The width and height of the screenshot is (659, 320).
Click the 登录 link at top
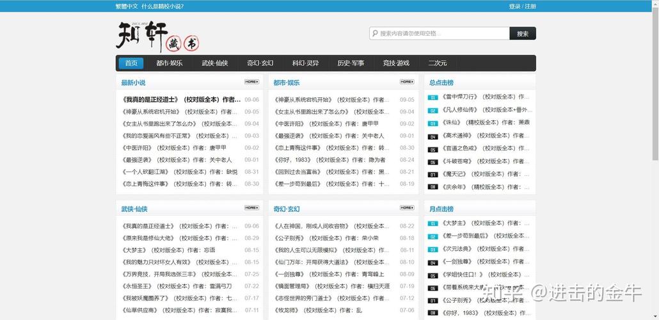(514, 6)
